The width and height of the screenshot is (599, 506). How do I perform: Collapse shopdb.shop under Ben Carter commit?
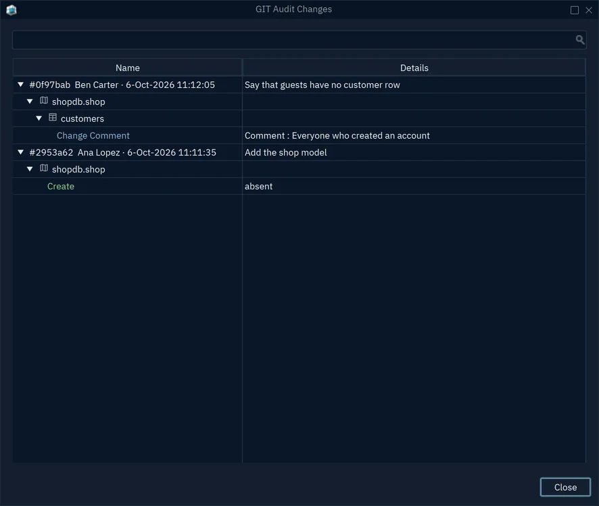(30, 101)
